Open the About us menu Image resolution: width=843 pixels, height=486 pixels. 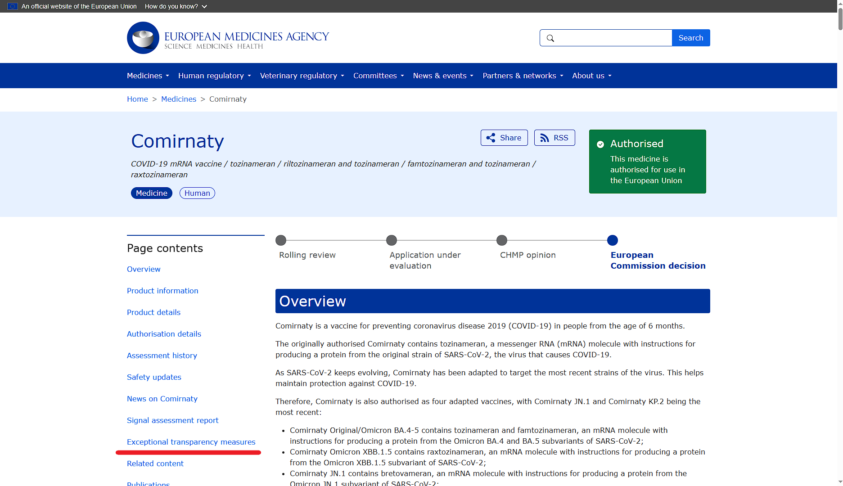592,76
